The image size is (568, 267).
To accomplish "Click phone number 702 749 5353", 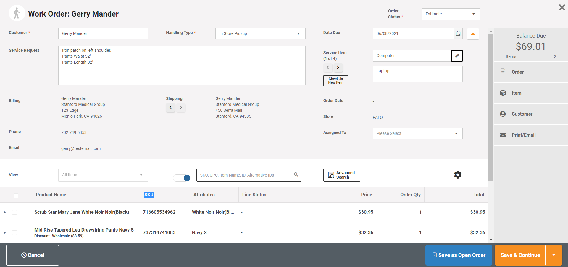I will (x=74, y=133).
